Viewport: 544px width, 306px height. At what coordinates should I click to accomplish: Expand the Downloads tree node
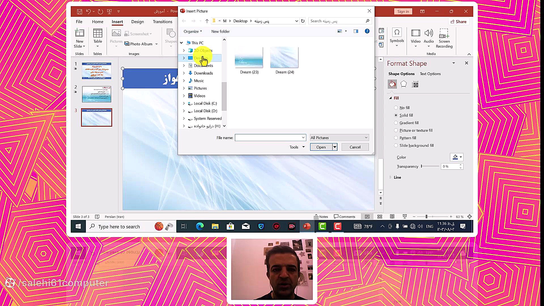[x=184, y=73]
